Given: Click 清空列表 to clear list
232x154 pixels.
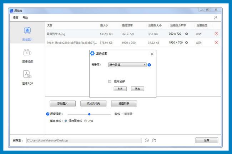Looking at the screenshot, I should click(x=124, y=104).
